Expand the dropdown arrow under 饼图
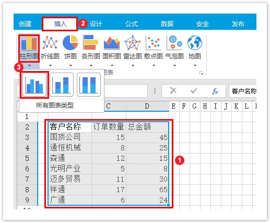Screen dimensions: 270x223 click(x=71, y=66)
